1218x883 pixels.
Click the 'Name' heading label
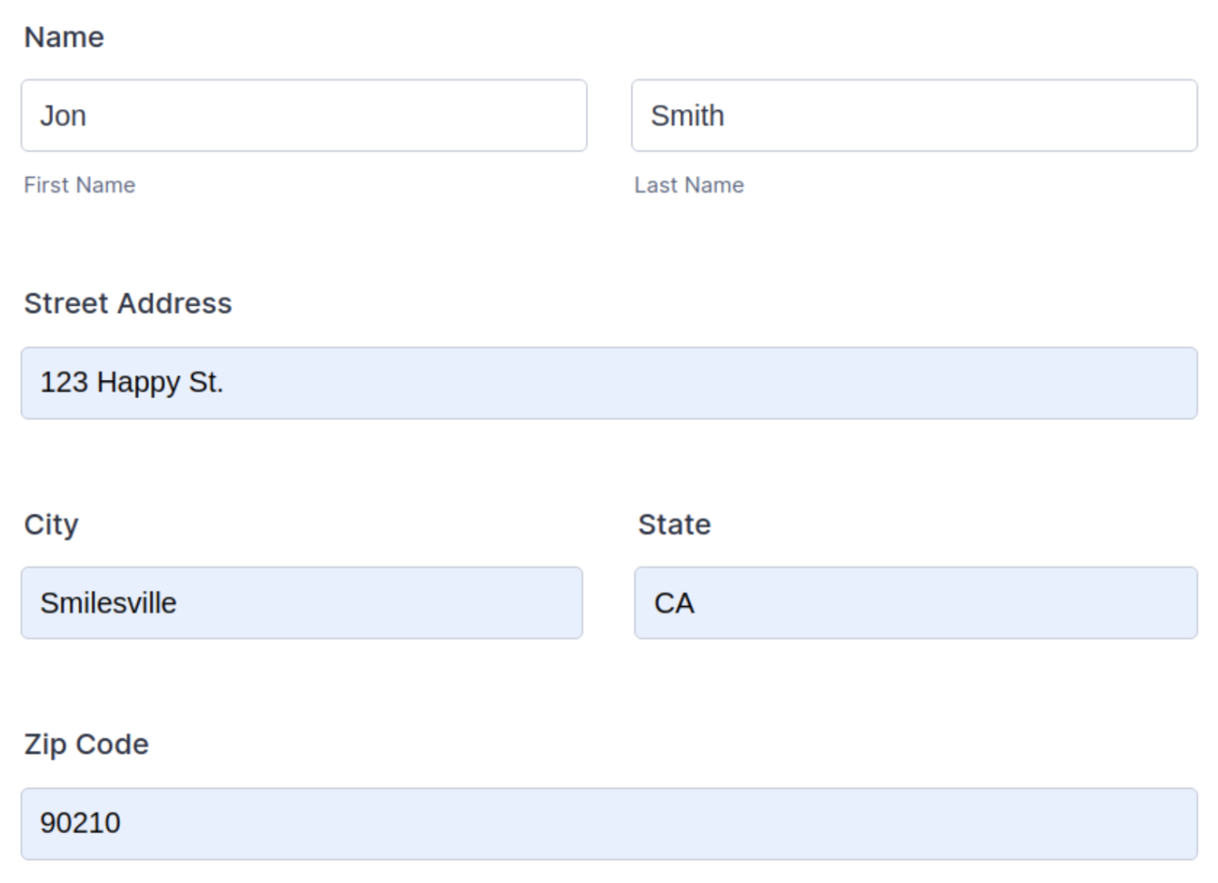click(64, 37)
